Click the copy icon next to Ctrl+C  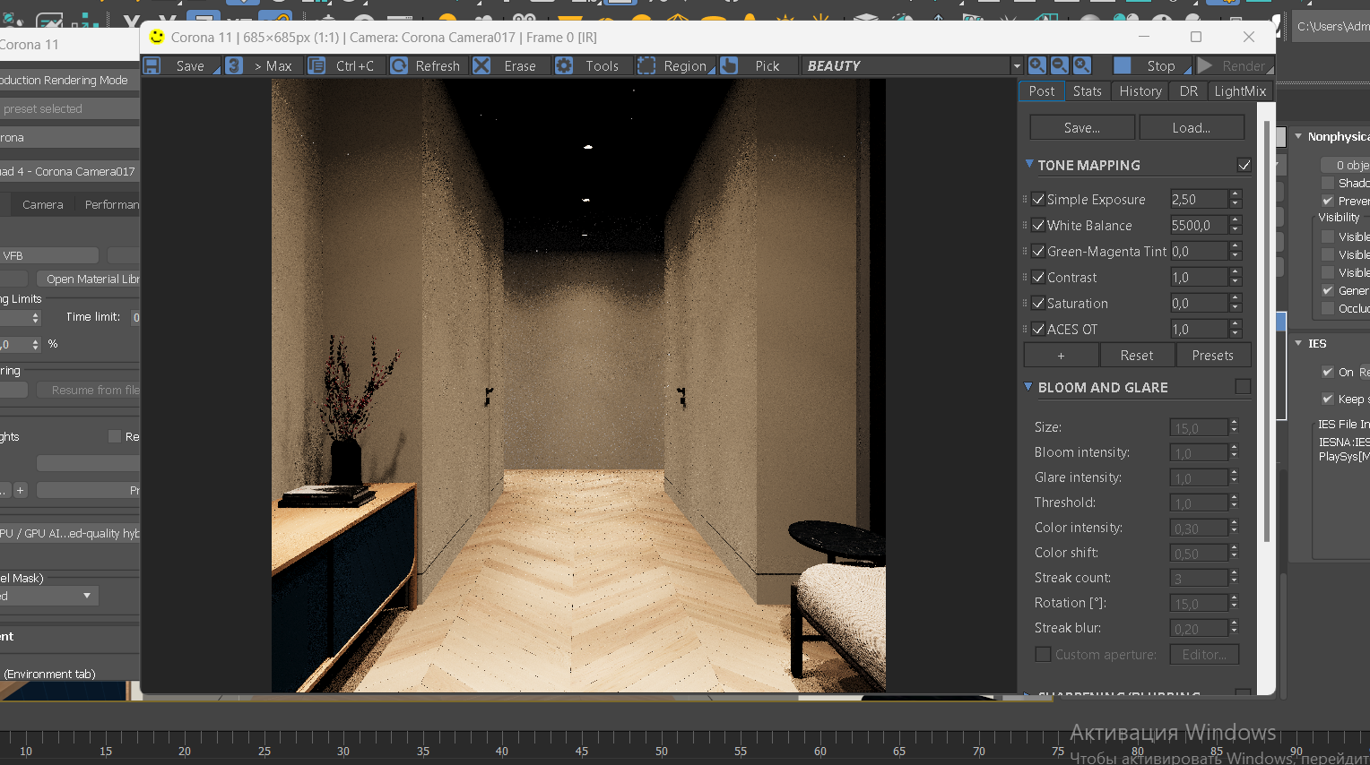pos(316,65)
